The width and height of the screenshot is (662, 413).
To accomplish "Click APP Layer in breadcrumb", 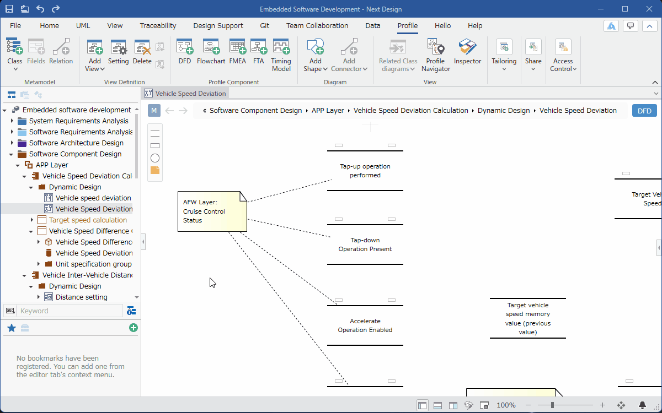I will 328,111.
